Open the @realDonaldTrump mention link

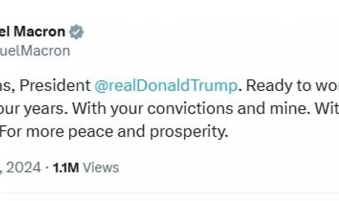166,86
